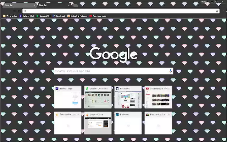
Task: Click the Happy profile button
Action: [x=204, y=2]
